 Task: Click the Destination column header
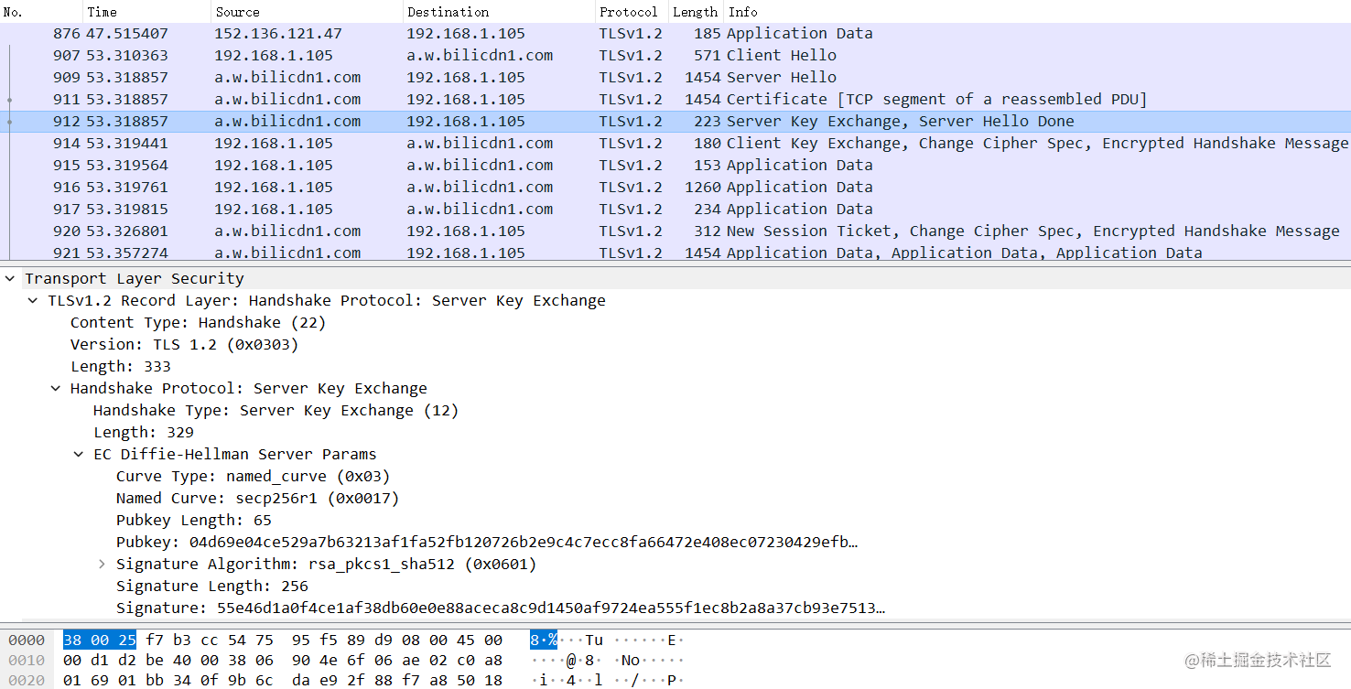(499, 12)
